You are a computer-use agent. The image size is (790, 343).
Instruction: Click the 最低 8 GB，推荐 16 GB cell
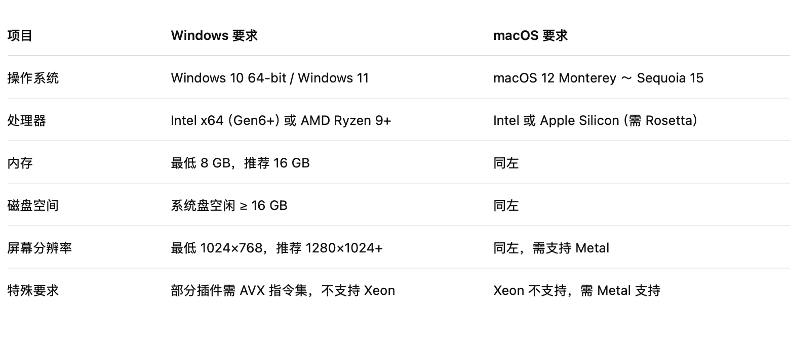(x=240, y=163)
